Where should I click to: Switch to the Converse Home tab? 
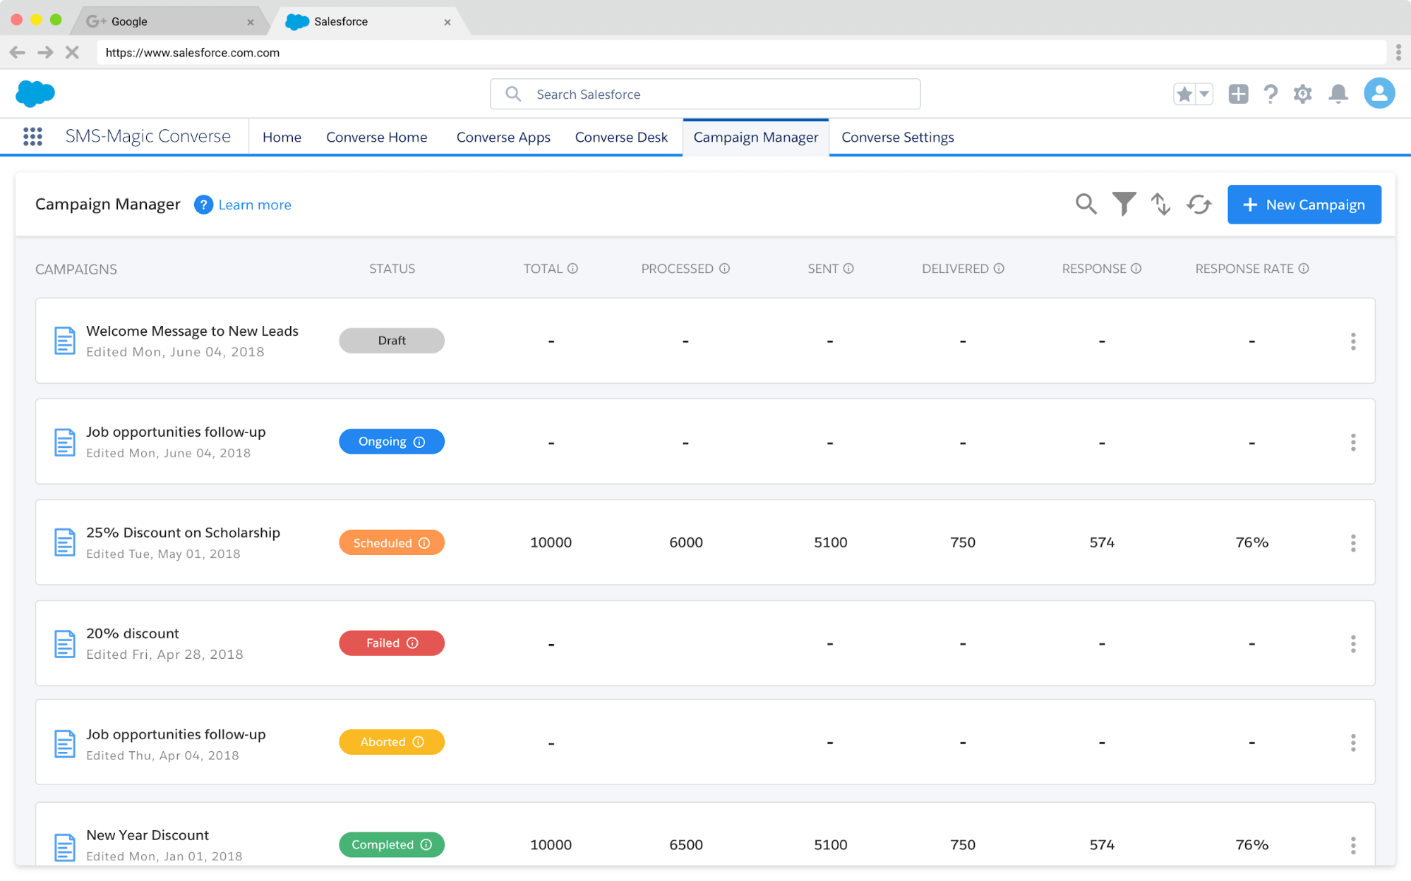coord(377,137)
